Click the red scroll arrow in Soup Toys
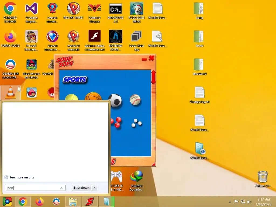This screenshot has height=207, width=276. [153, 77]
